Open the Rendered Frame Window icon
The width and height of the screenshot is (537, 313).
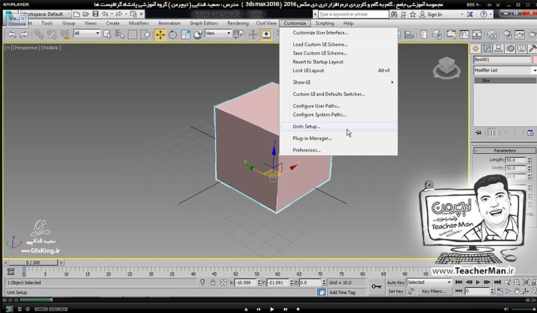coord(520,35)
